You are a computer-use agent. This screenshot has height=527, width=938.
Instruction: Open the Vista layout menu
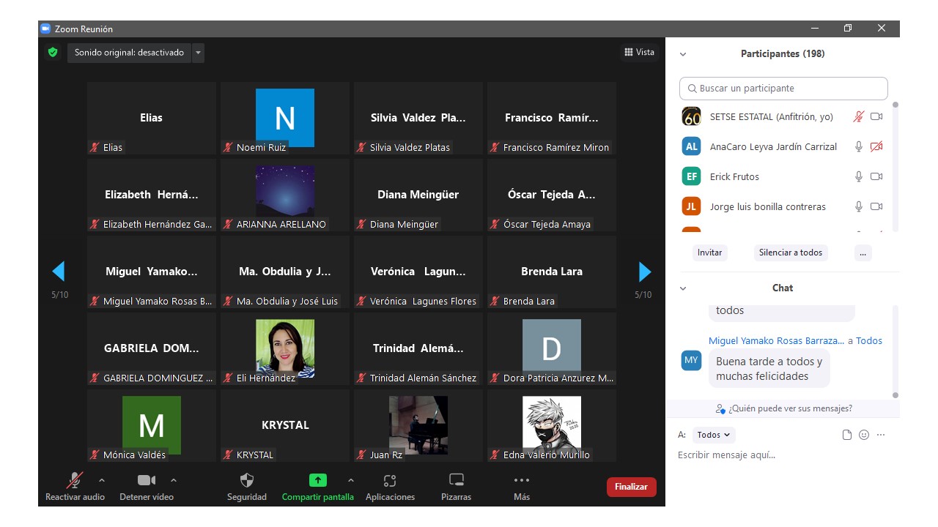pos(639,52)
